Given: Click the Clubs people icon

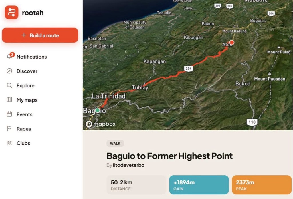Looking at the screenshot, I should (9, 143).
